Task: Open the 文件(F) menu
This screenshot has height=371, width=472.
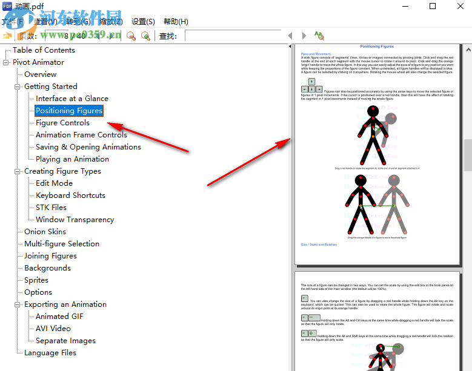Action: 13,22
